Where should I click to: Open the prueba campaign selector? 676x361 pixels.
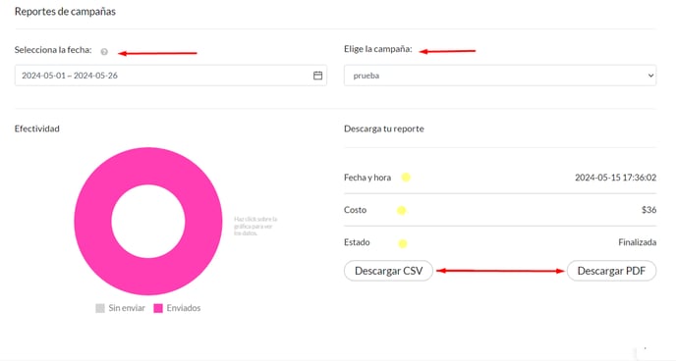pos(500,76)
